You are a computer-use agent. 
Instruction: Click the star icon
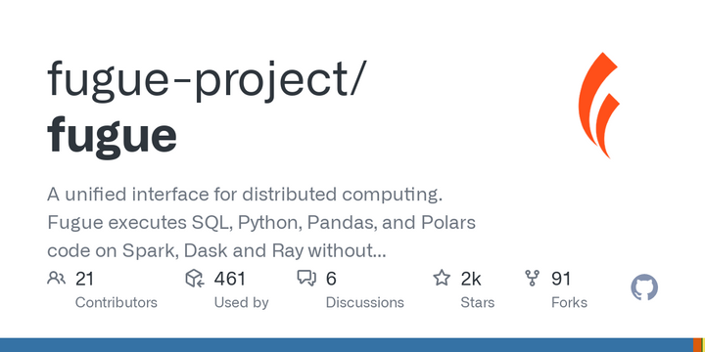coord(442,278)
